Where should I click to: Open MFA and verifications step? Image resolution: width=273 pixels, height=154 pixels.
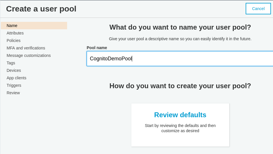(x=26, y=48)
